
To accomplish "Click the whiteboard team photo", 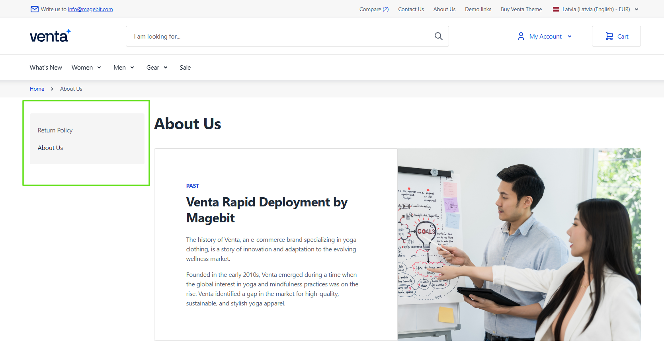I will point(519,245).
